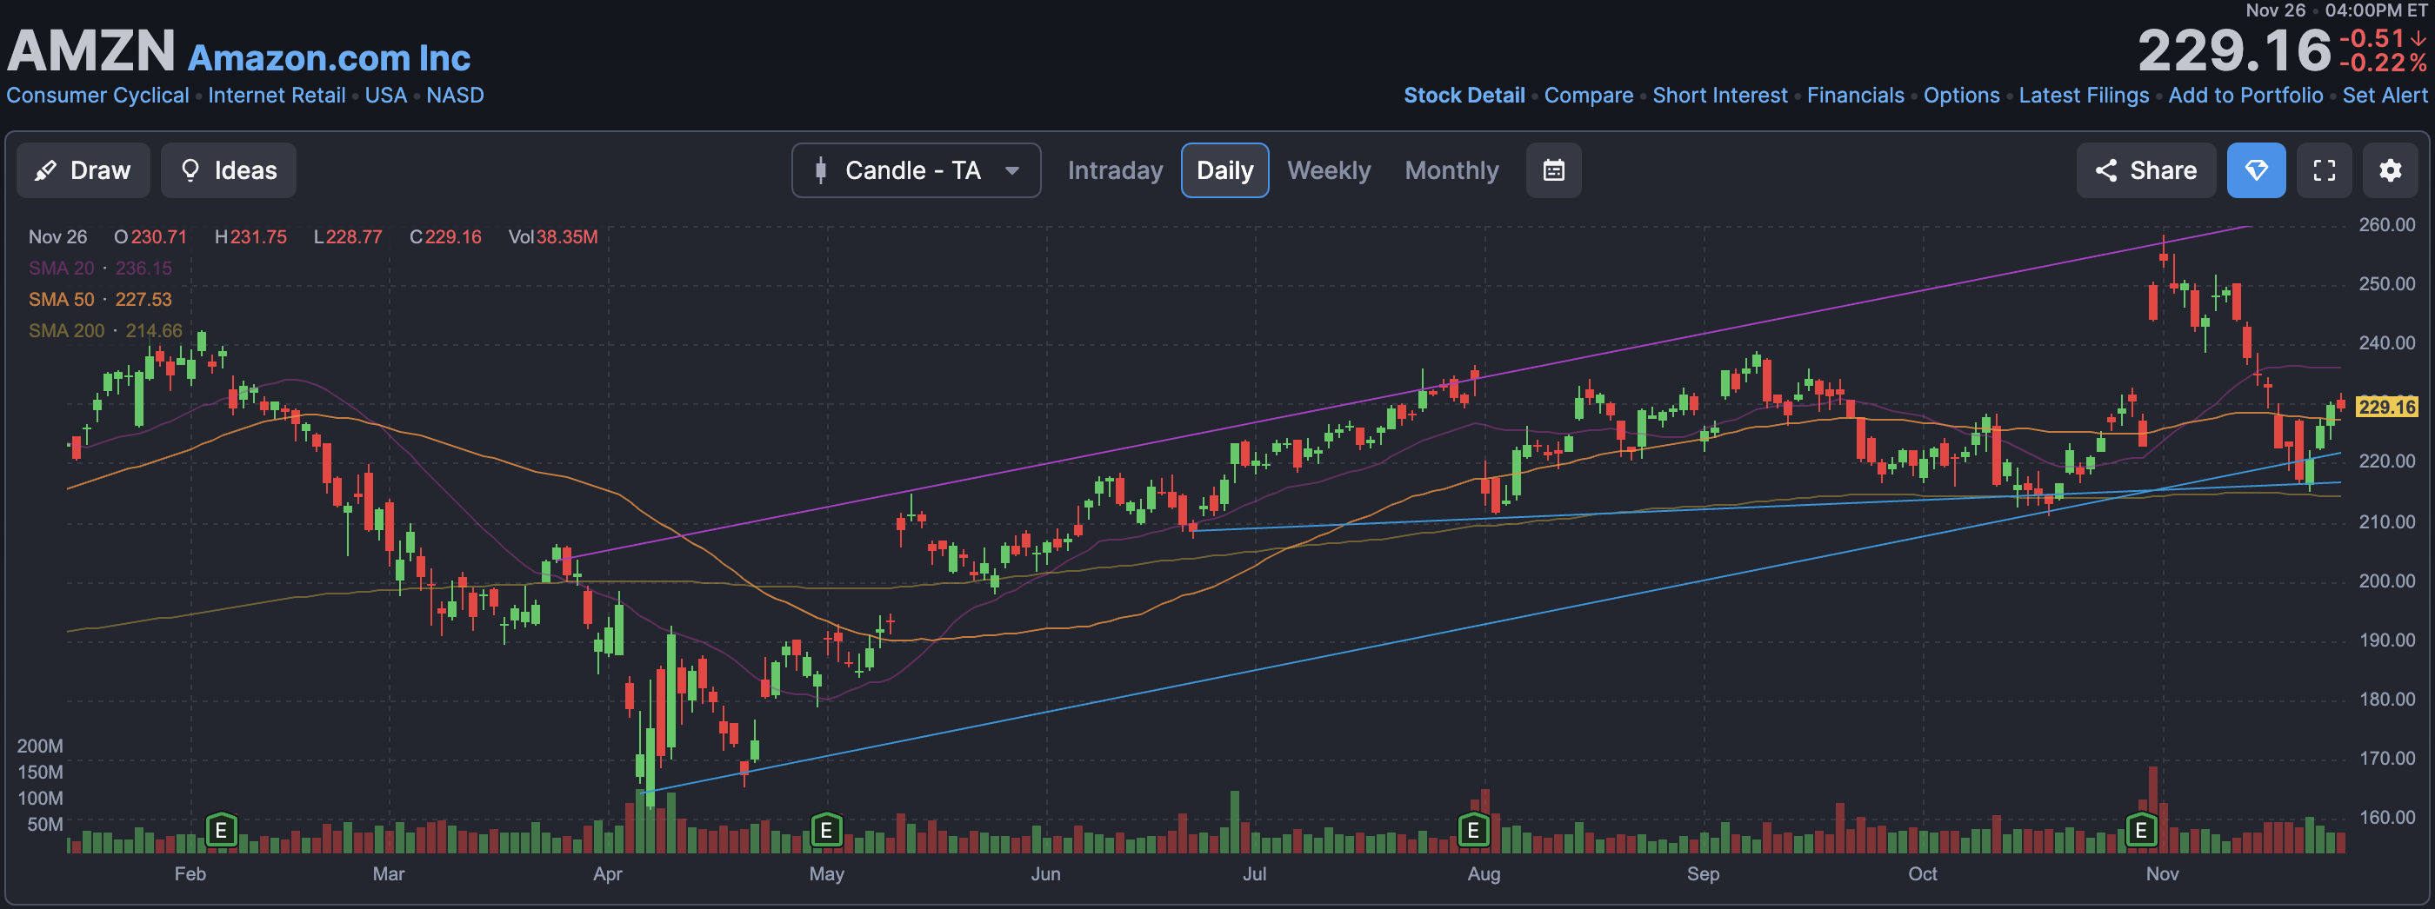Switch to the Weekly timeframe
The height and width of the screenshot is (909, 2435).
(x=1328, y=170)
